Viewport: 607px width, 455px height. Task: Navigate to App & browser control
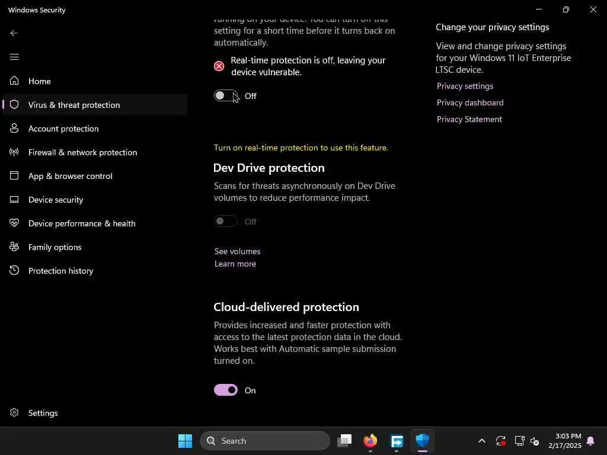[95, 175]
